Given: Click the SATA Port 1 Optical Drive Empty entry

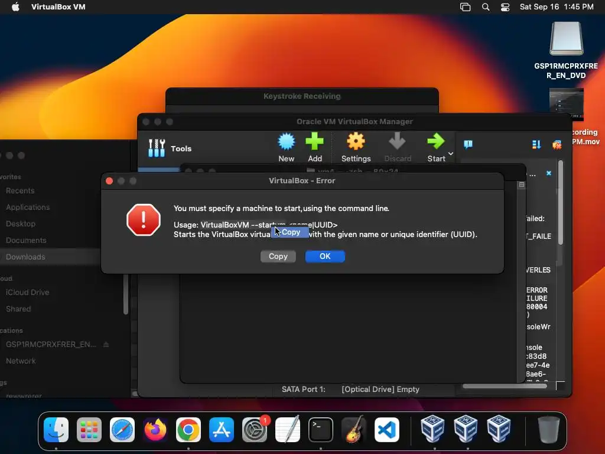Looking at the screenshot, I should click(x=350, y=390).
